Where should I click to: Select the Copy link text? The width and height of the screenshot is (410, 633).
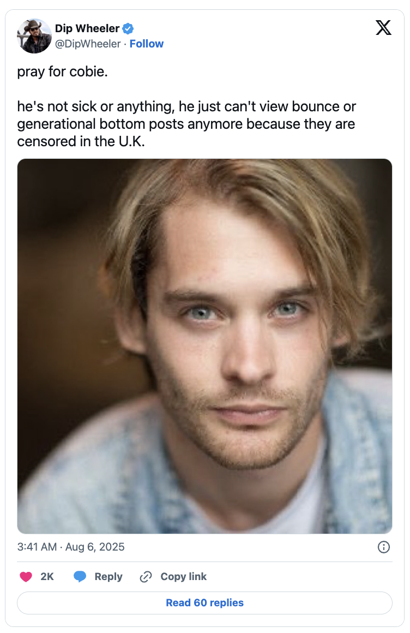coord(183,576)
